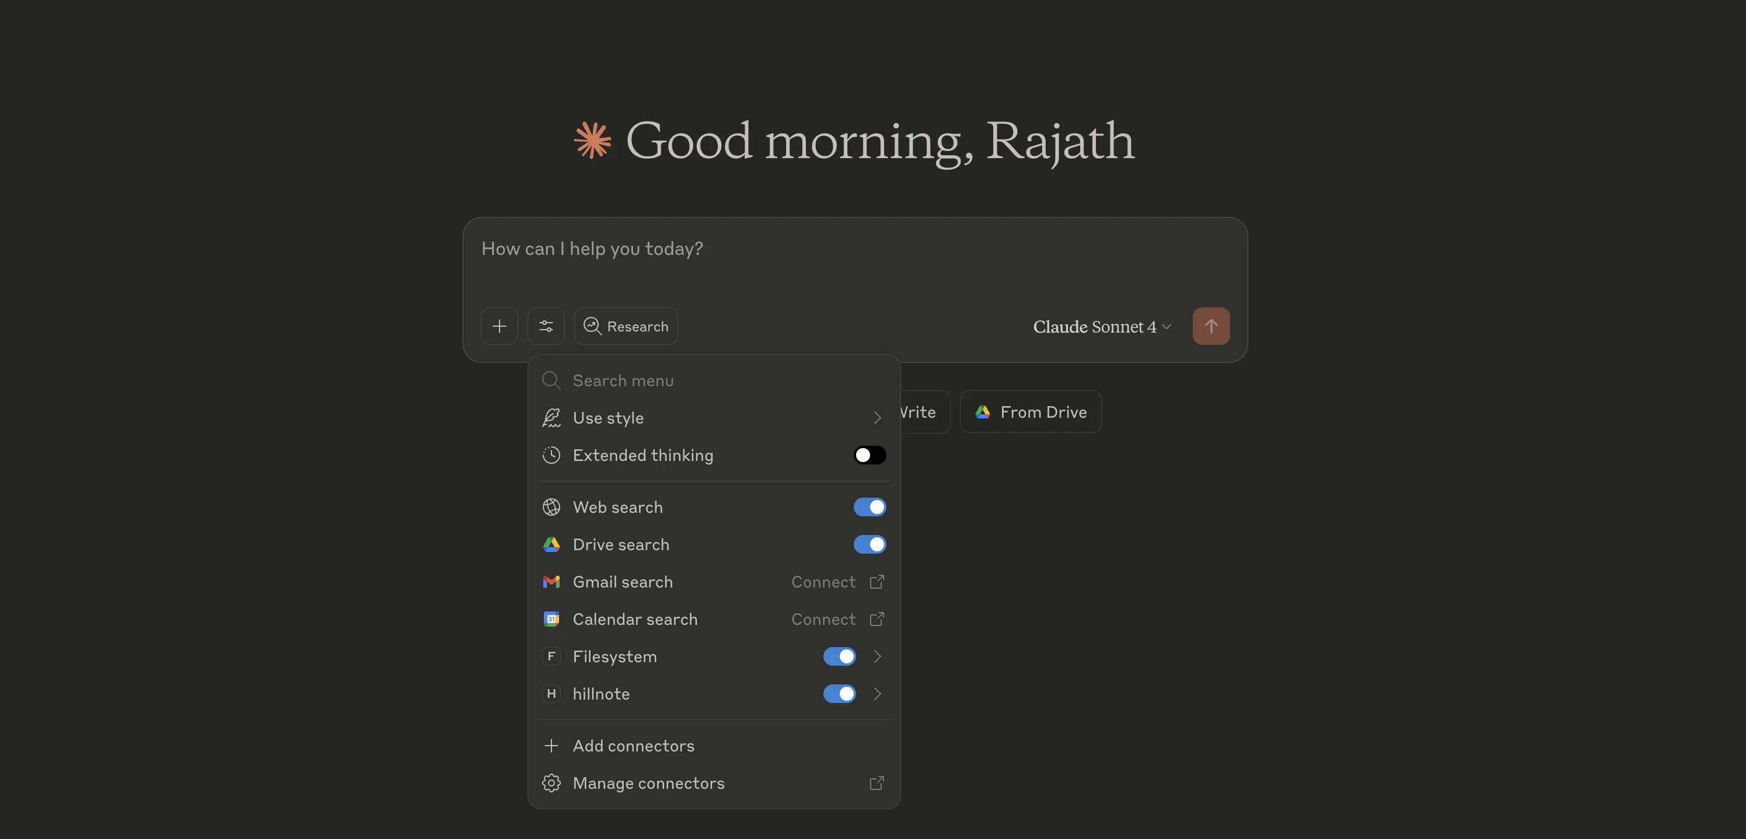This screenshot has width=1746, height=839.
Task: Switch off the Filesystem toggle
Action: (x=839, y=656)
